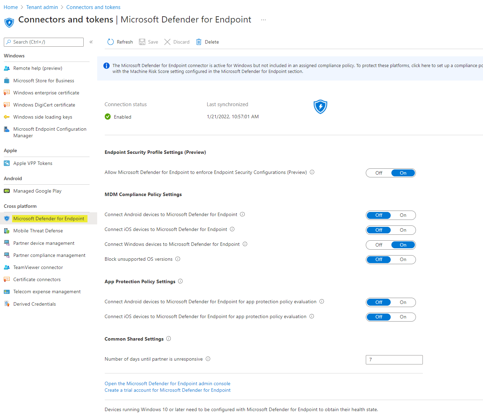The image size is (483, 417).
Task: Collapse the sidebar using the chevron
Action: coord(91,42)
